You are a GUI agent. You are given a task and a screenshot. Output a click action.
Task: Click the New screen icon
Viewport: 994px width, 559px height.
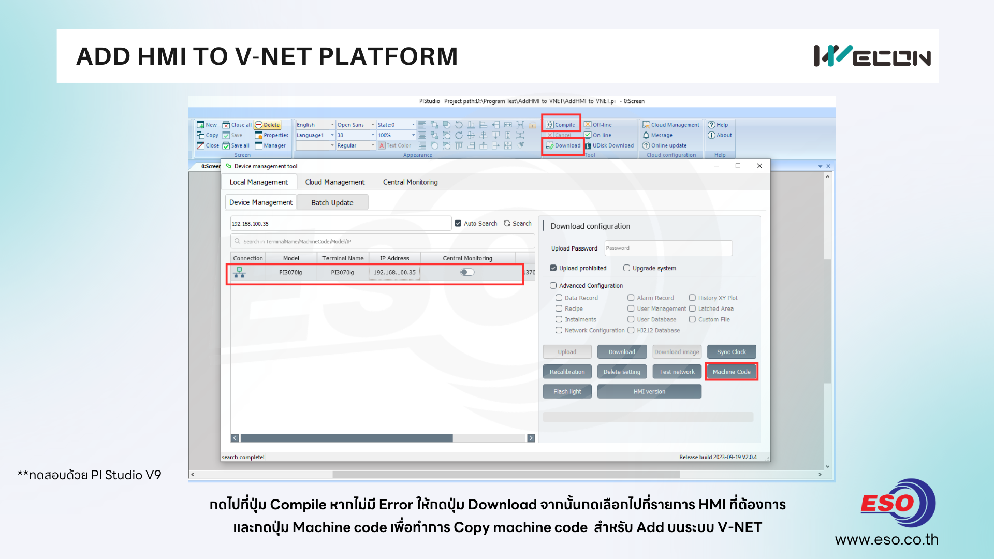(x=201, y=125)
